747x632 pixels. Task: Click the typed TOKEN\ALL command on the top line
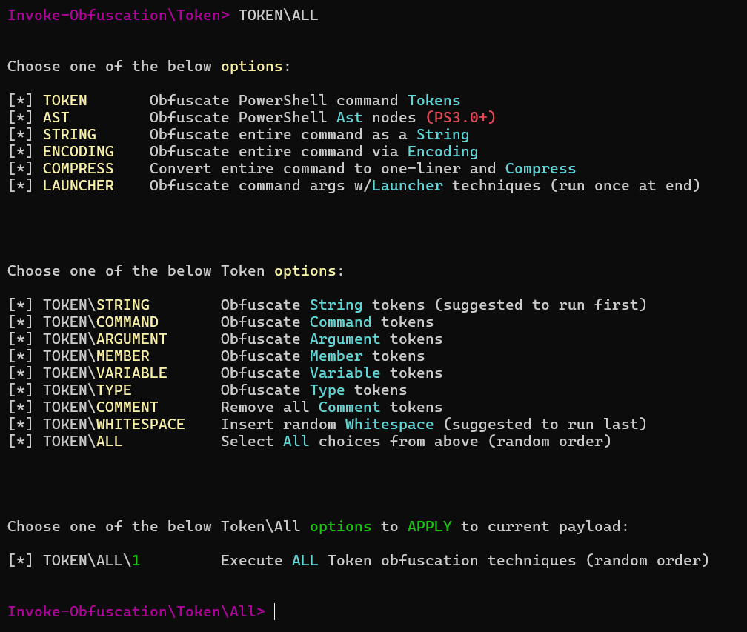pos(278,15)
